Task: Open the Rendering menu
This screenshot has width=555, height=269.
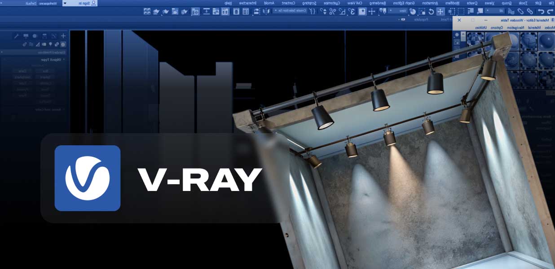Action: [x=377, y=3]
